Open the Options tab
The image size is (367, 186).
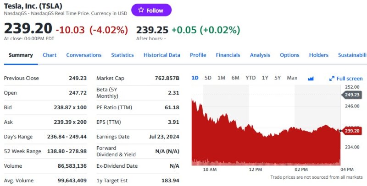(289, 55)
